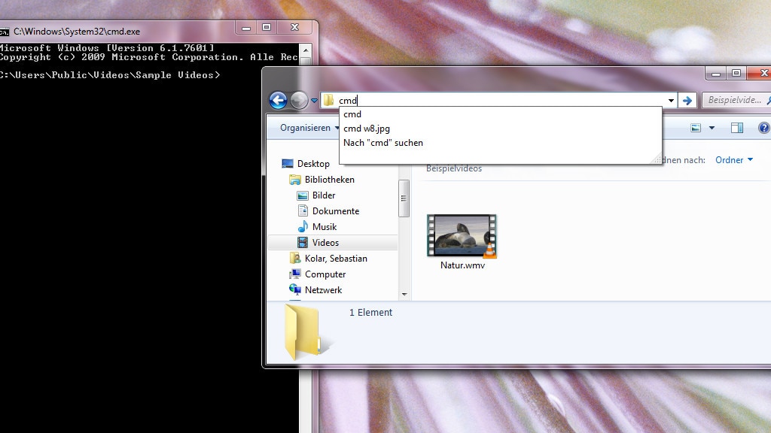Click the cmd.exe window title text
The width and height of the screenshot is (771, 433).
coord(77,32)
